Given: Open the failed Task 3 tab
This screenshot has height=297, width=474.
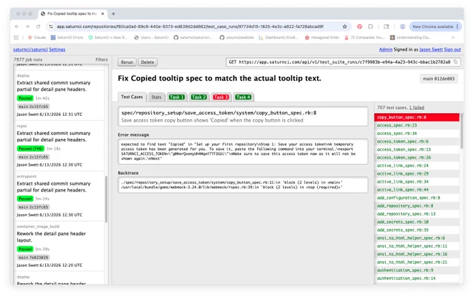Looking at the screenshot, I should (x=221, y=97).
